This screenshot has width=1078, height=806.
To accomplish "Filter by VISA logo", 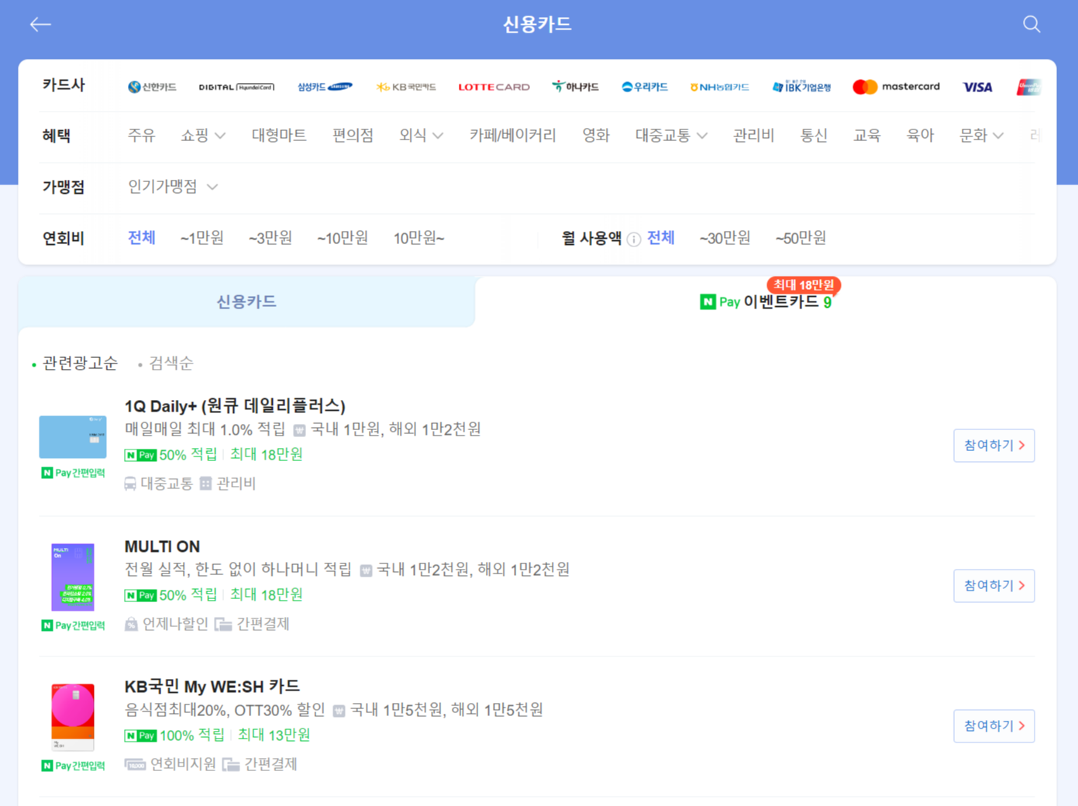I will coord(977,87).
